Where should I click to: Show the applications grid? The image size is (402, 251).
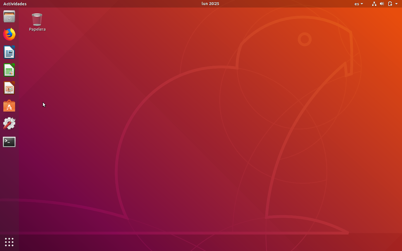coord(9,242)
